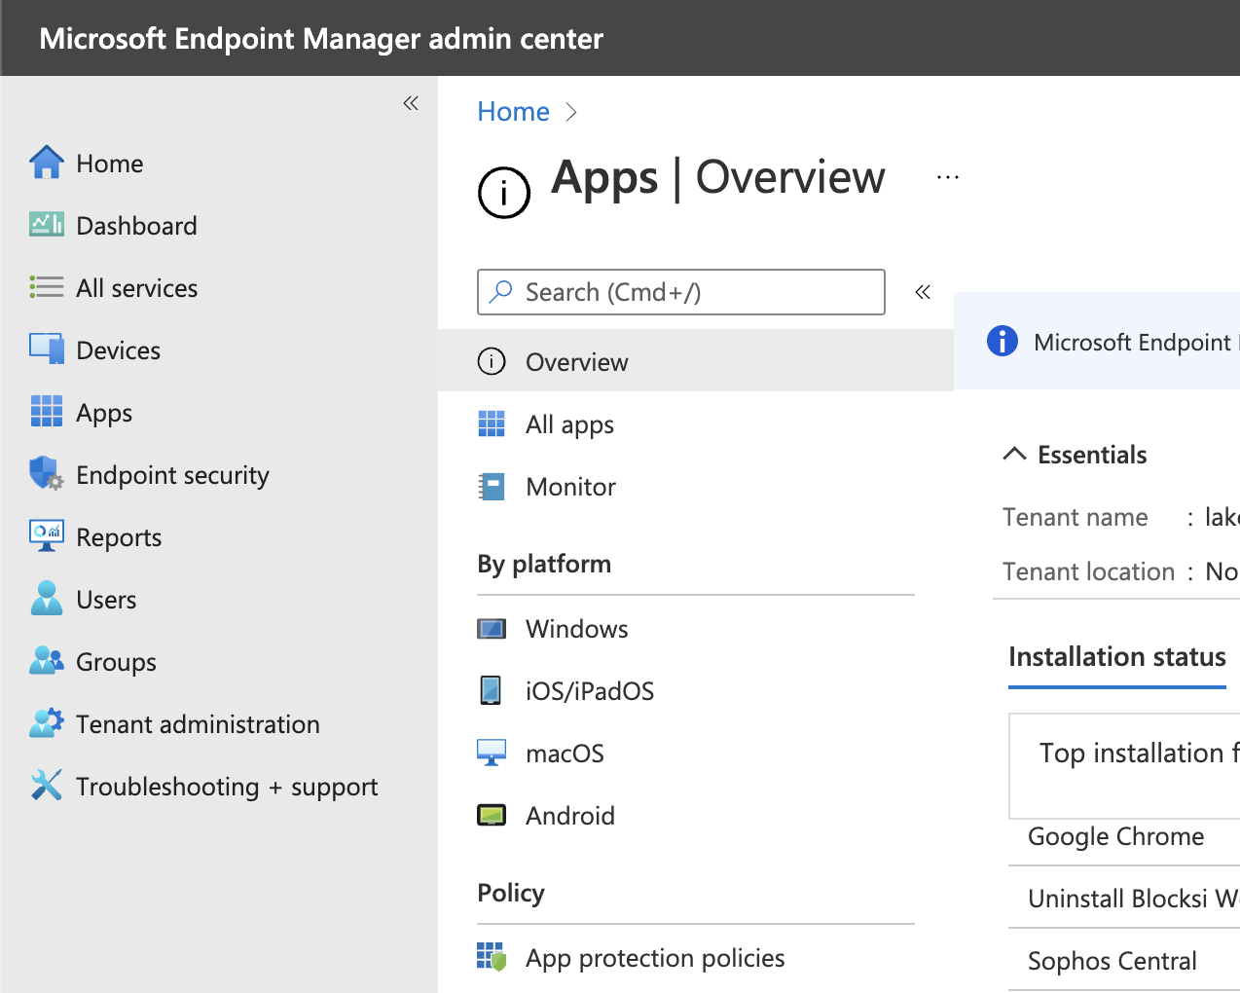This screenshot has height=993, width=1240.
Task: Click the Monitor notebook icon
Action: [492, 486]
